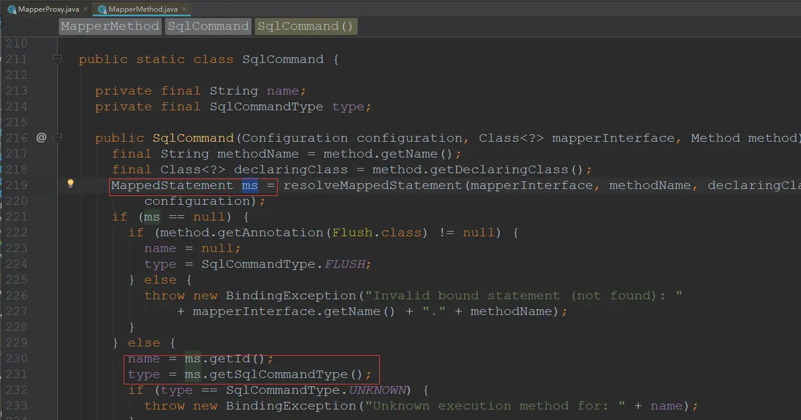The height and width of the screenshot is (420, 801).
Task: Click line number 210 in the gutter
Action: pos(16,43)
